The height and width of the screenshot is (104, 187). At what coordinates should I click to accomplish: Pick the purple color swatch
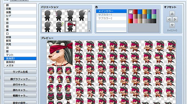(154, 12)
